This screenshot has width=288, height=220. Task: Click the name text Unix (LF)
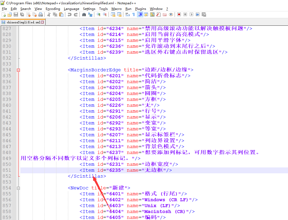(x=157, y=206)
